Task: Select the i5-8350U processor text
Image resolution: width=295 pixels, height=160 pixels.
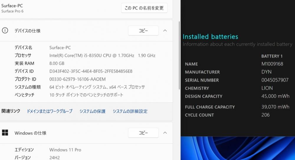Action: (x=102, y=55)
